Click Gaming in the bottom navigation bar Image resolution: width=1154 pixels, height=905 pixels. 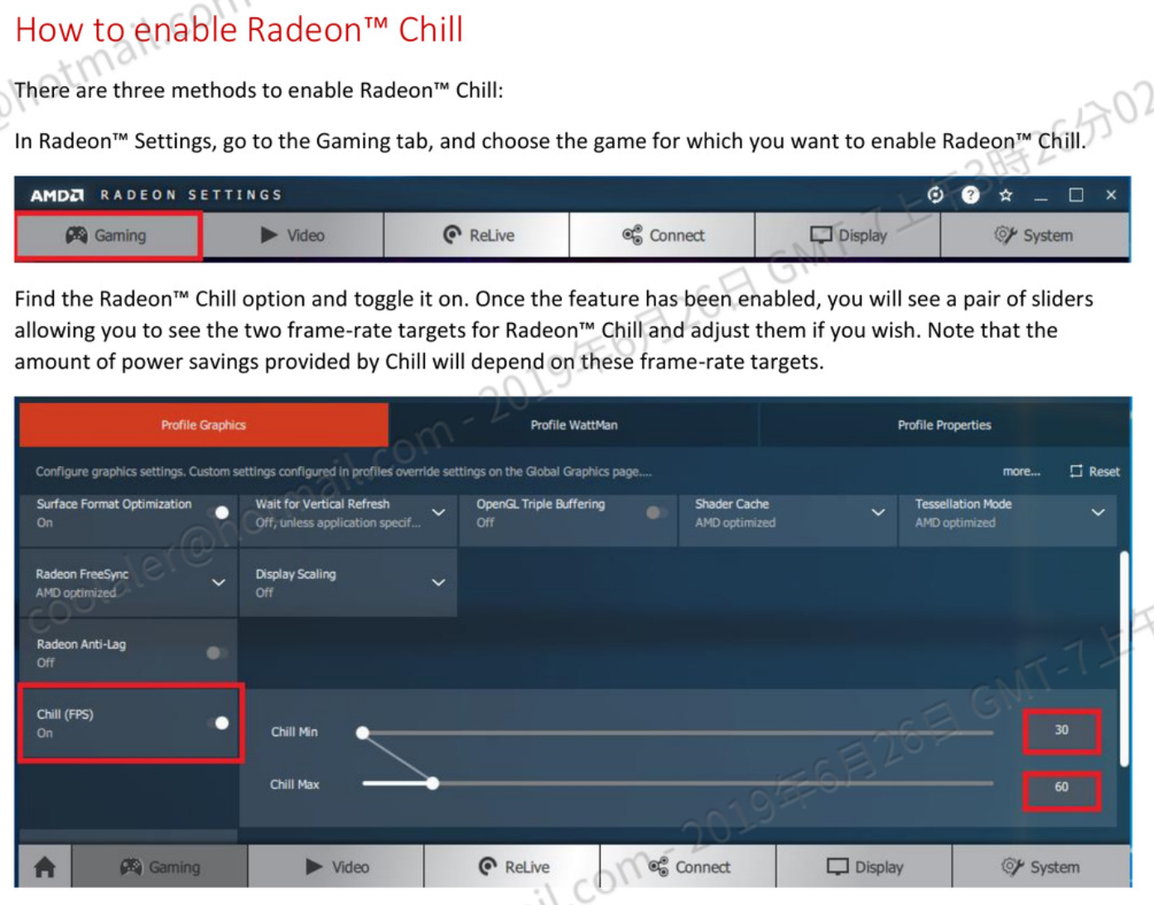(160, 867)
